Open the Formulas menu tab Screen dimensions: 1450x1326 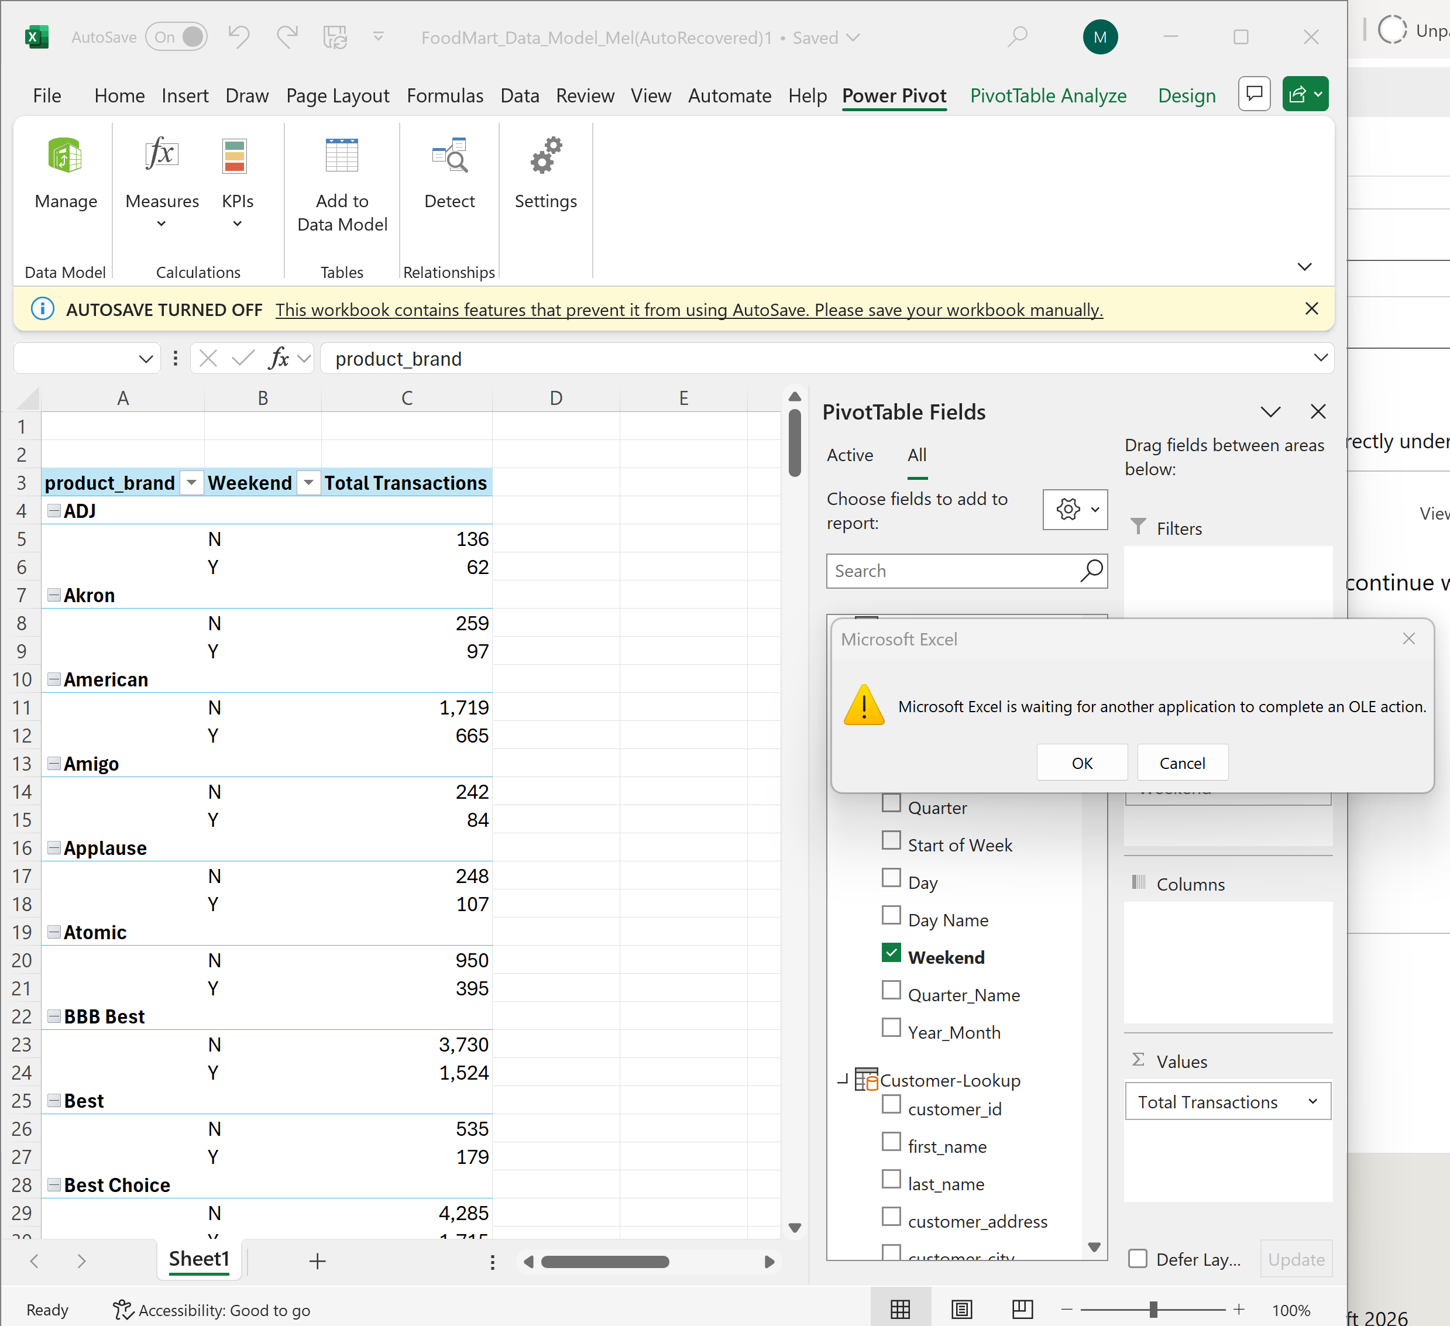(x=445, y=95)
